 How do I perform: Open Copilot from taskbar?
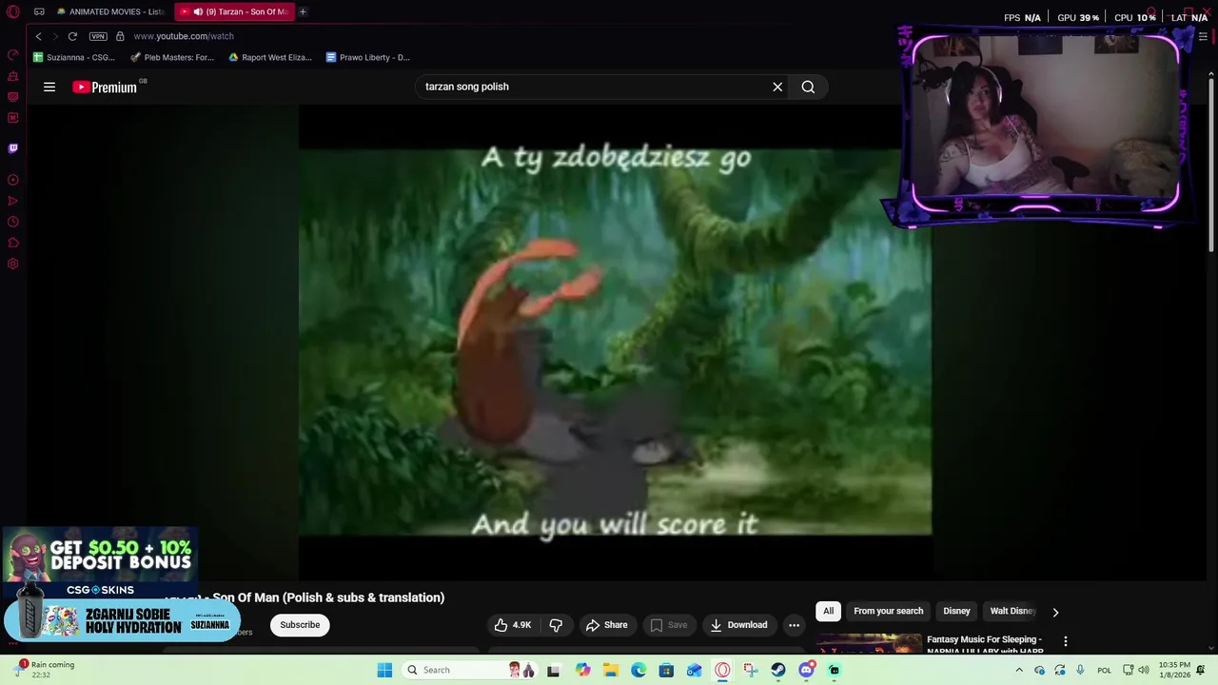click(583, 670)
